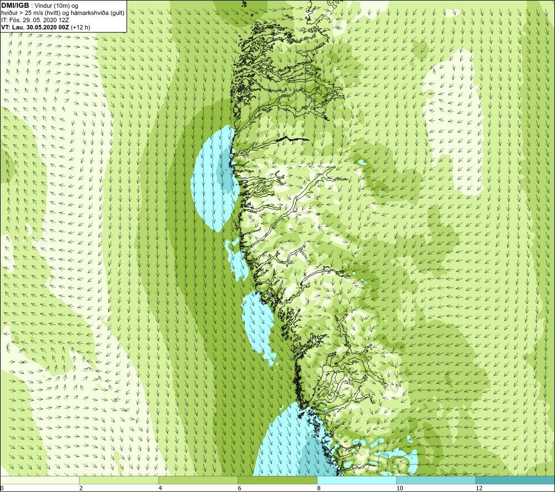The image size is (555, 492).
Task: Click the 6–8 dark green scale segment
Action: 277,480
